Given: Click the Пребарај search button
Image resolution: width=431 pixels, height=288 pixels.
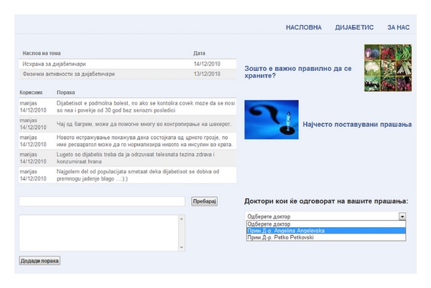Looking at the screenshot, I should 204,201.
